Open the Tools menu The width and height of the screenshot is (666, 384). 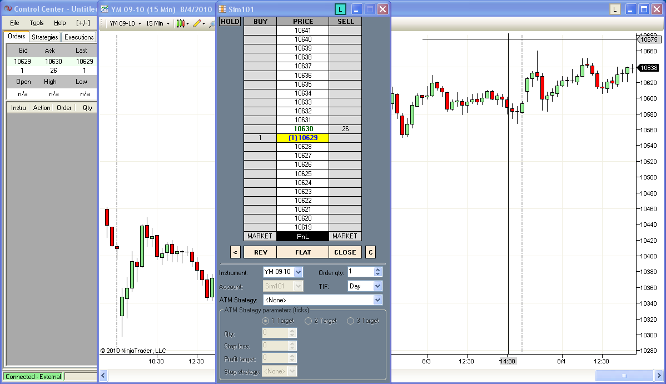[37, 23]
